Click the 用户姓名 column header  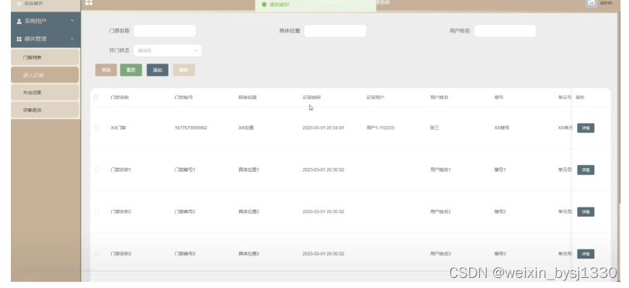[x=440, y=98]
